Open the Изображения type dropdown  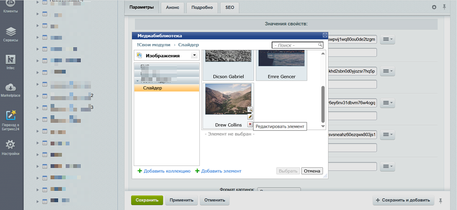tap(194, 56)
